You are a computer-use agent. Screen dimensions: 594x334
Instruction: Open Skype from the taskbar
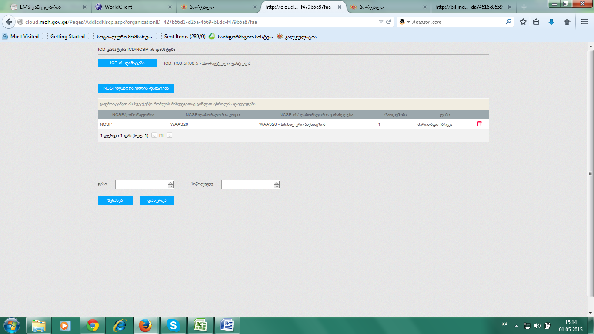click(x=174, y=325)
